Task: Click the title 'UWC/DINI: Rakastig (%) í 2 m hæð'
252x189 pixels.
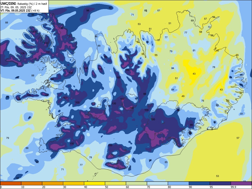Action: click(x=24, y=4)
